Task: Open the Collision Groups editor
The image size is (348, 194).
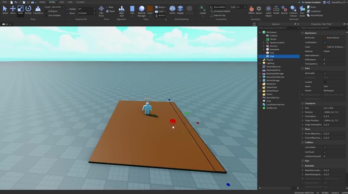Action: (293, 11)
